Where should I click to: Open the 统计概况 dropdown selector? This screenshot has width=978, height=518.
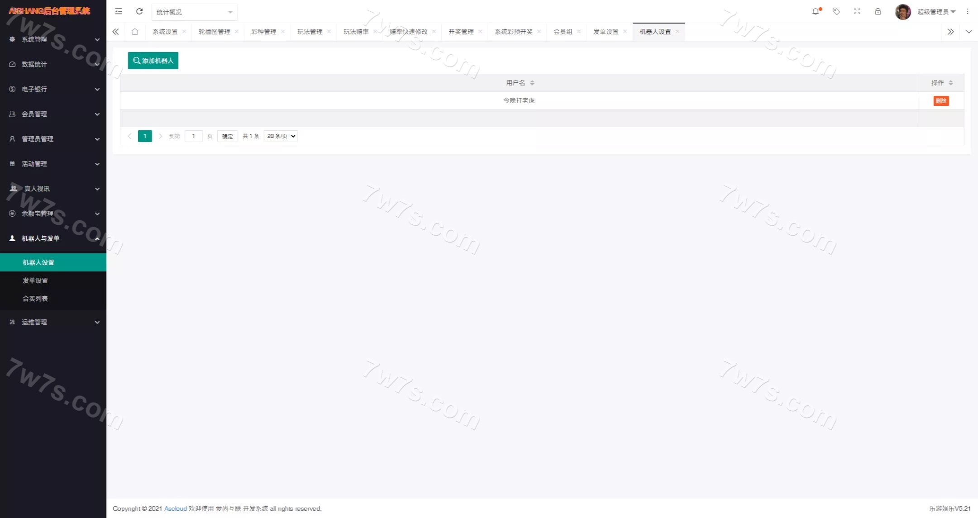click(x=194, y=12)
